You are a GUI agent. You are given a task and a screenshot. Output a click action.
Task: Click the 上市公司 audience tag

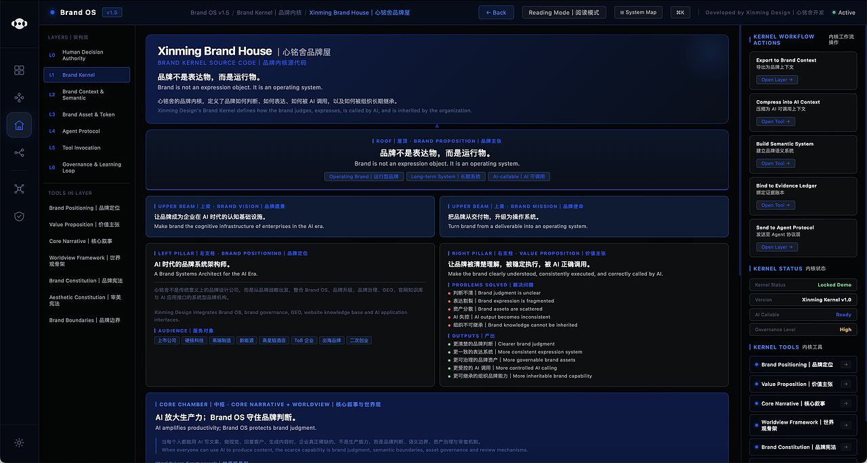point(167,340)
